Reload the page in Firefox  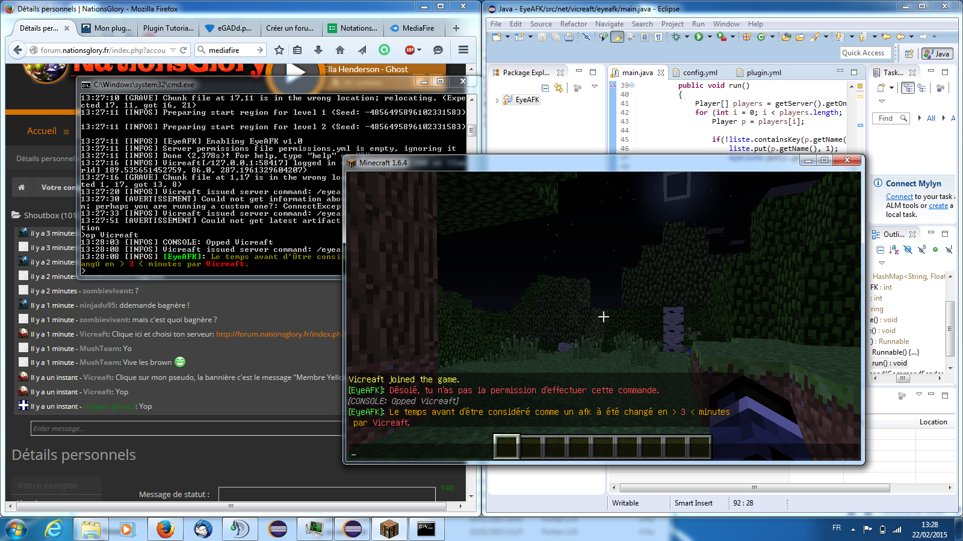(x=184, y=50)
